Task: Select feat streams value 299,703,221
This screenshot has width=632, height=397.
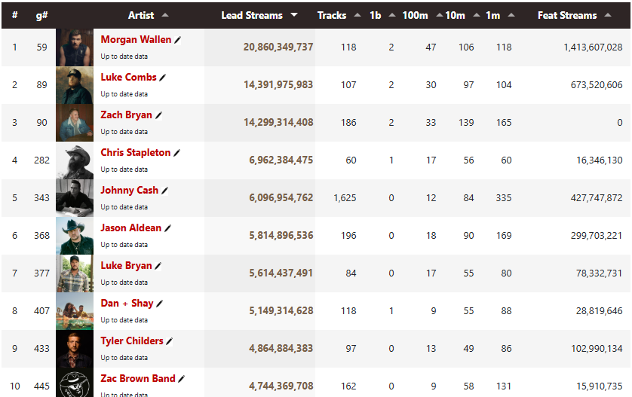Action: (597, 236)
